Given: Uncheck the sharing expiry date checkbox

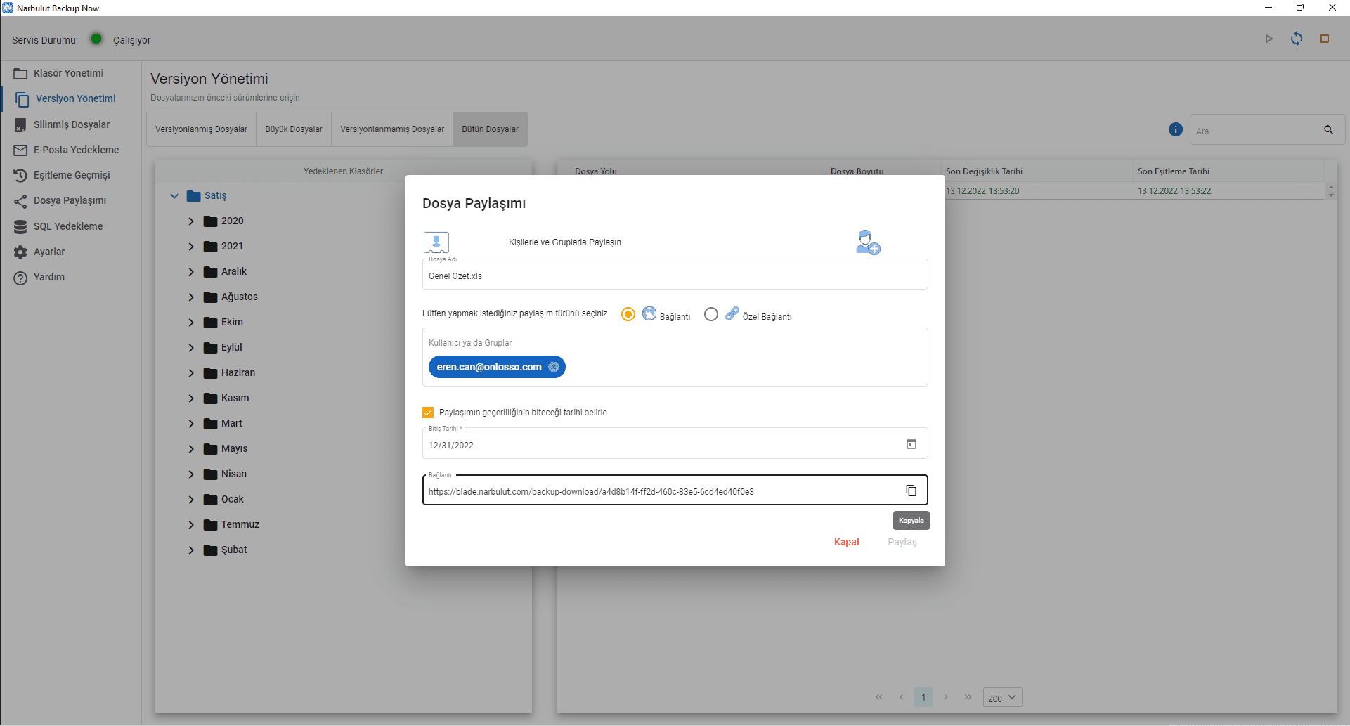Looking at the screenshot, I should [x=428, y=413].
